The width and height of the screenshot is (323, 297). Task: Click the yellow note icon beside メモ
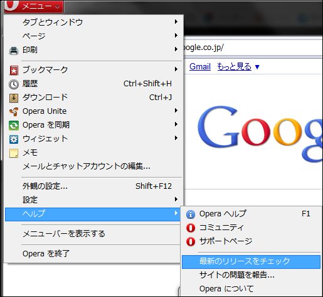[14, 153]
